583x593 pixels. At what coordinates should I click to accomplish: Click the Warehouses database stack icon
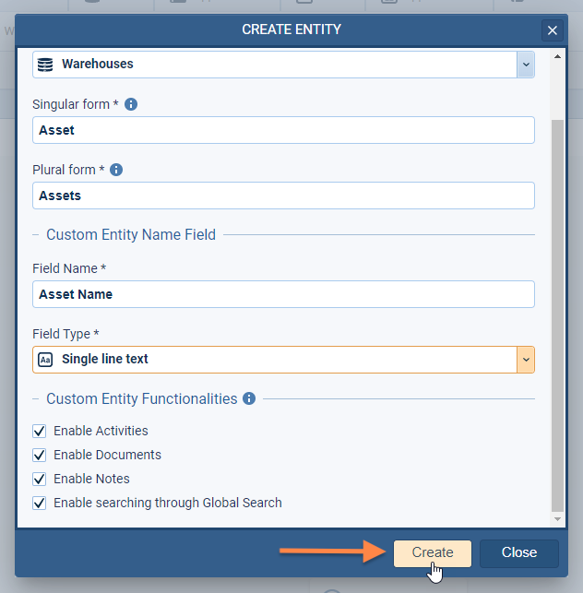(45, 65)
